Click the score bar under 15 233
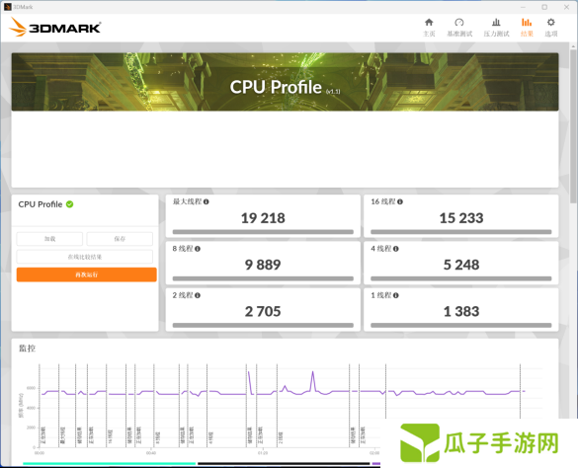The width and height of the screenshot is (578, 468). click(461, 232)
